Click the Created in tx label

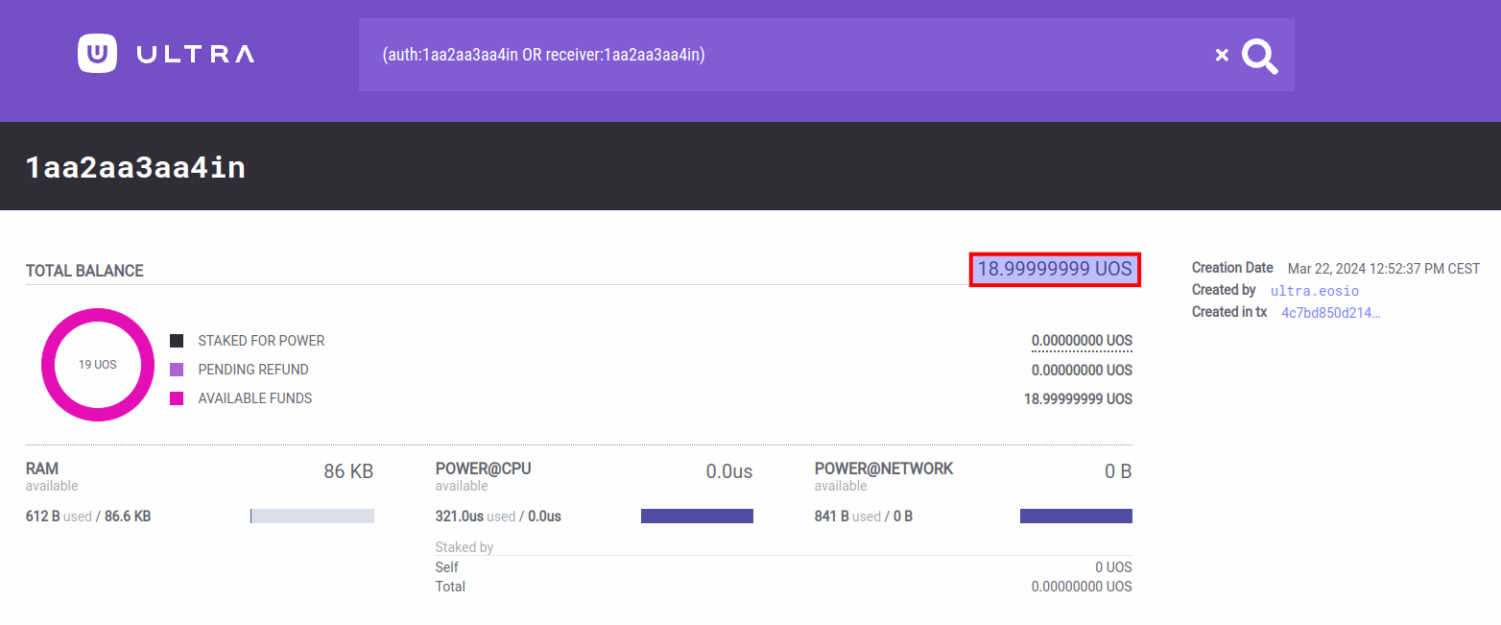tap(1229, 312)
